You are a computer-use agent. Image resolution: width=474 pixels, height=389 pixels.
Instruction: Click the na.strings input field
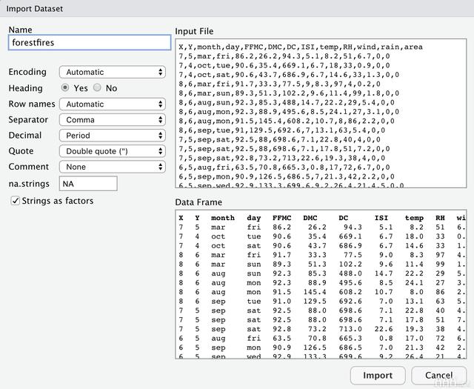click(x=88, y=184)
